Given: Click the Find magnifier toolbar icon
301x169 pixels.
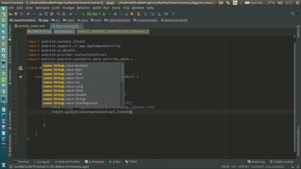Looking at the screenshot, I should pyautogui.click(x=58, y=14).
